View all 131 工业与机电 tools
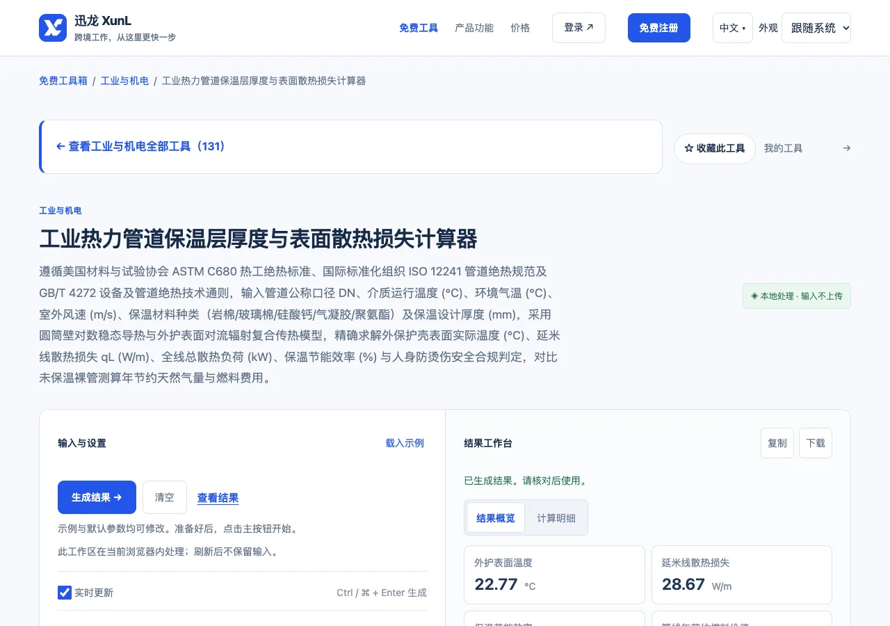890x626 pixels. (x=141, y=147)
